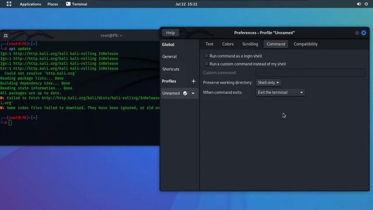Viewport: 373px width, 210px height.
Task: Switch to the Colors tab
Action: (x=228, y=44)
